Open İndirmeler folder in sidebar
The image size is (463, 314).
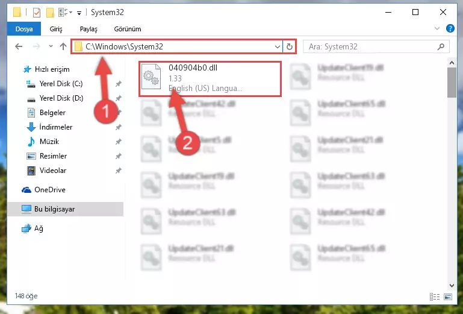click(x=49, y=127)
